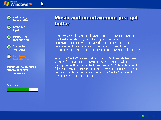The height and width of the screenshot is (120, 161).
Task: Click the "Saving settings" status text
Action: (16, 85)
